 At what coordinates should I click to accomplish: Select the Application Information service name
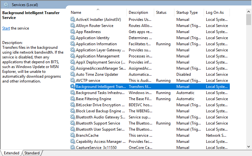coord(96,44)
